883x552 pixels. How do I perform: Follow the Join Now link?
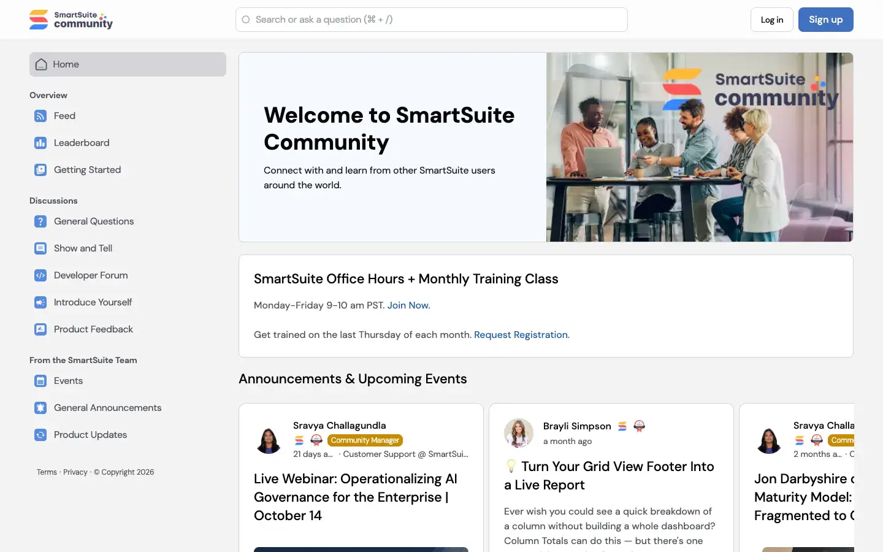[x=408, y=305]
